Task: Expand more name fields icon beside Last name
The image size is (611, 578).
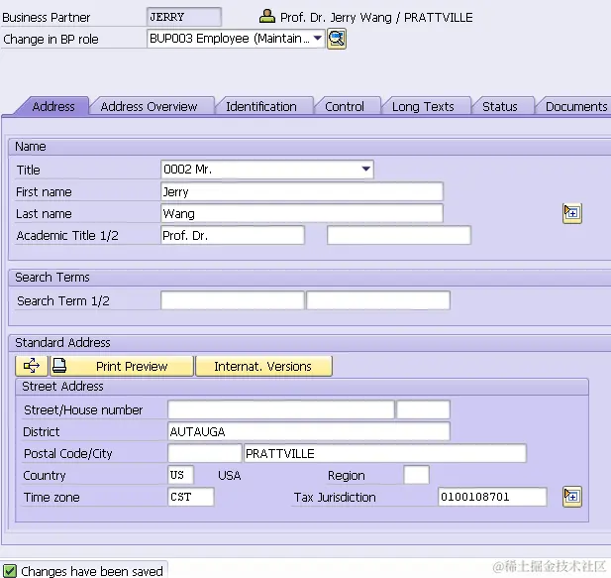Action: tap(572, 213)
